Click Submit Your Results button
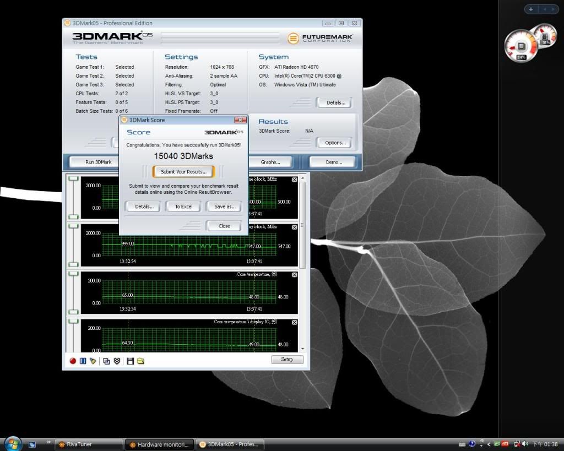This screenshot has width=564, height=451. 184,172
